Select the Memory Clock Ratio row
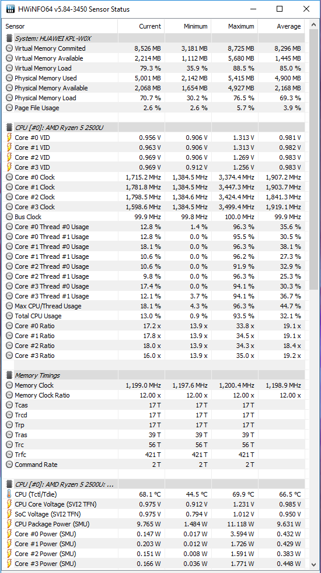 tap(154, 395)
